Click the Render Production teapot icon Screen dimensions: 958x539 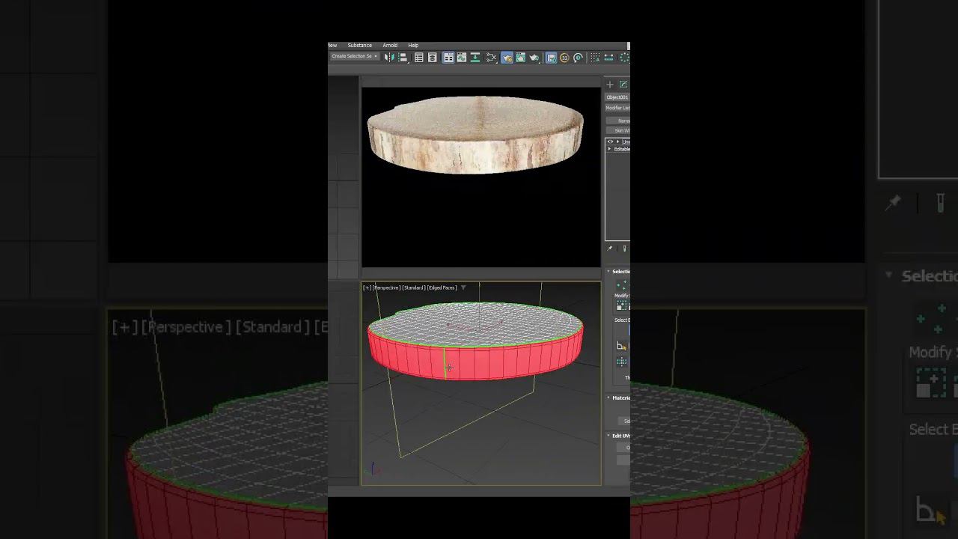pos(534,58)
